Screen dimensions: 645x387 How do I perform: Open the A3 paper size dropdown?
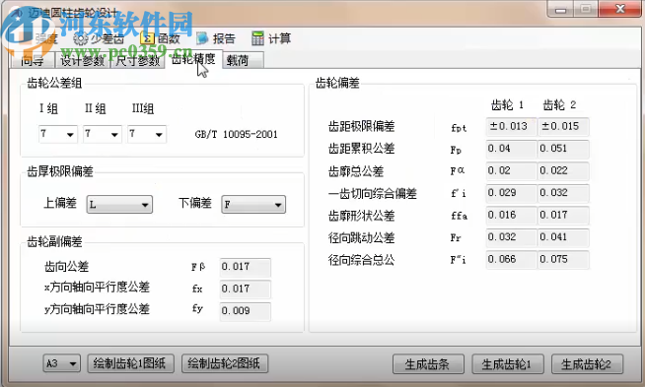pos(61,363)
